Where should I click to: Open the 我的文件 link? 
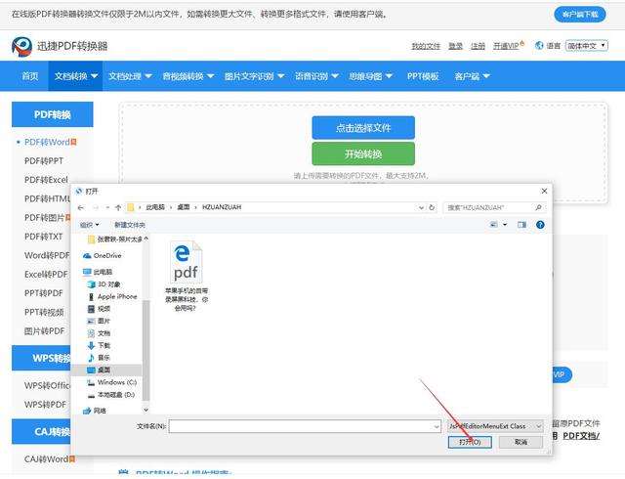(x=426, y=46)
